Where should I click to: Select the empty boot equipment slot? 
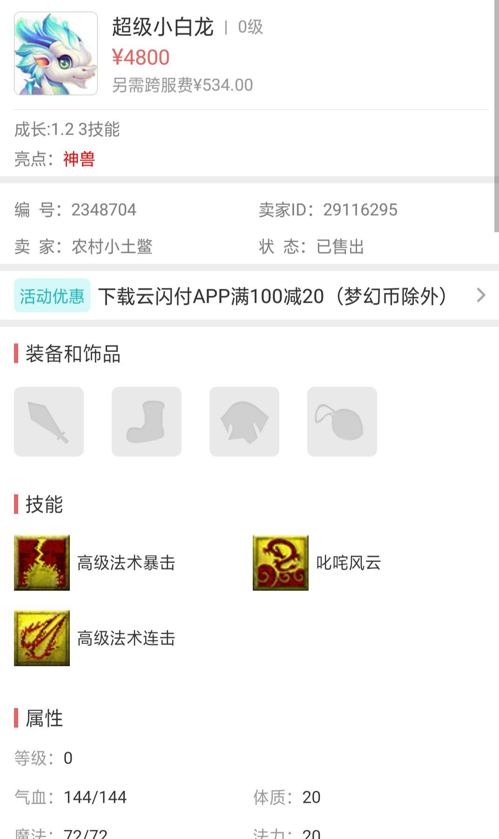pyautogui.click(x=147, y=421)
